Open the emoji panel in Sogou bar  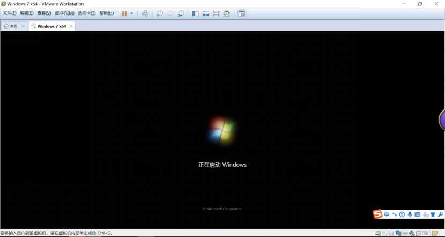tap(402, 214)
